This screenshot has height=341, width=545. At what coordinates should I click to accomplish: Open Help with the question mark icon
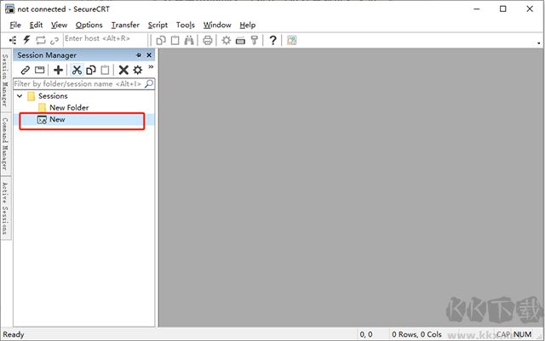pos(272,40)
